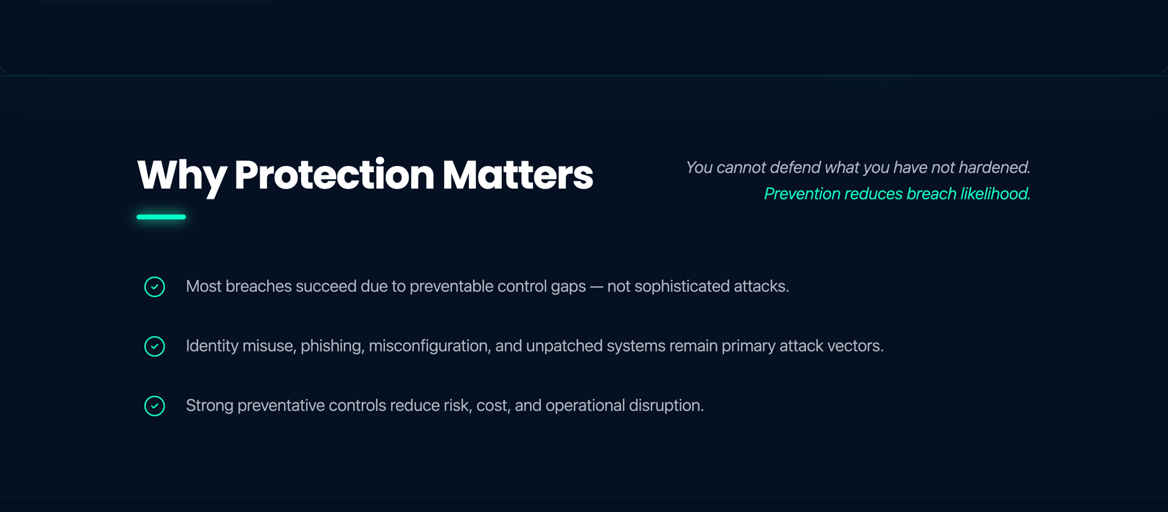Screen dimensions: 1168x512
Task: Click the checkmark icon beside 'Strong preventative controls'
Action: click(x=155, y=406)
